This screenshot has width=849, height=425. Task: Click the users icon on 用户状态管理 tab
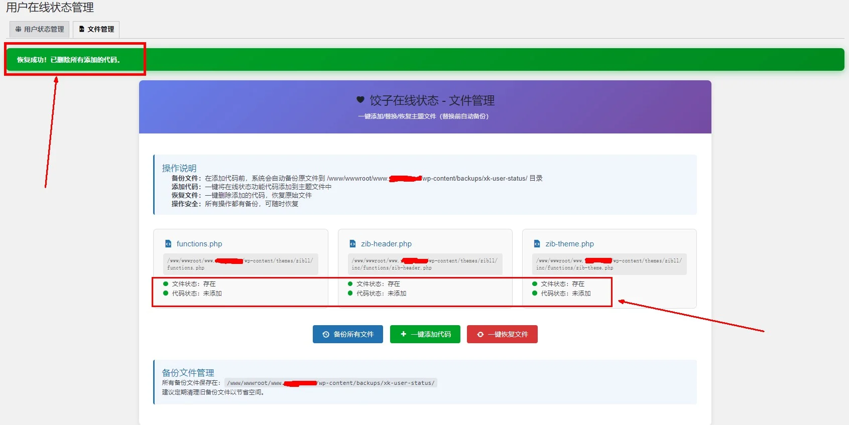point(18,29)
